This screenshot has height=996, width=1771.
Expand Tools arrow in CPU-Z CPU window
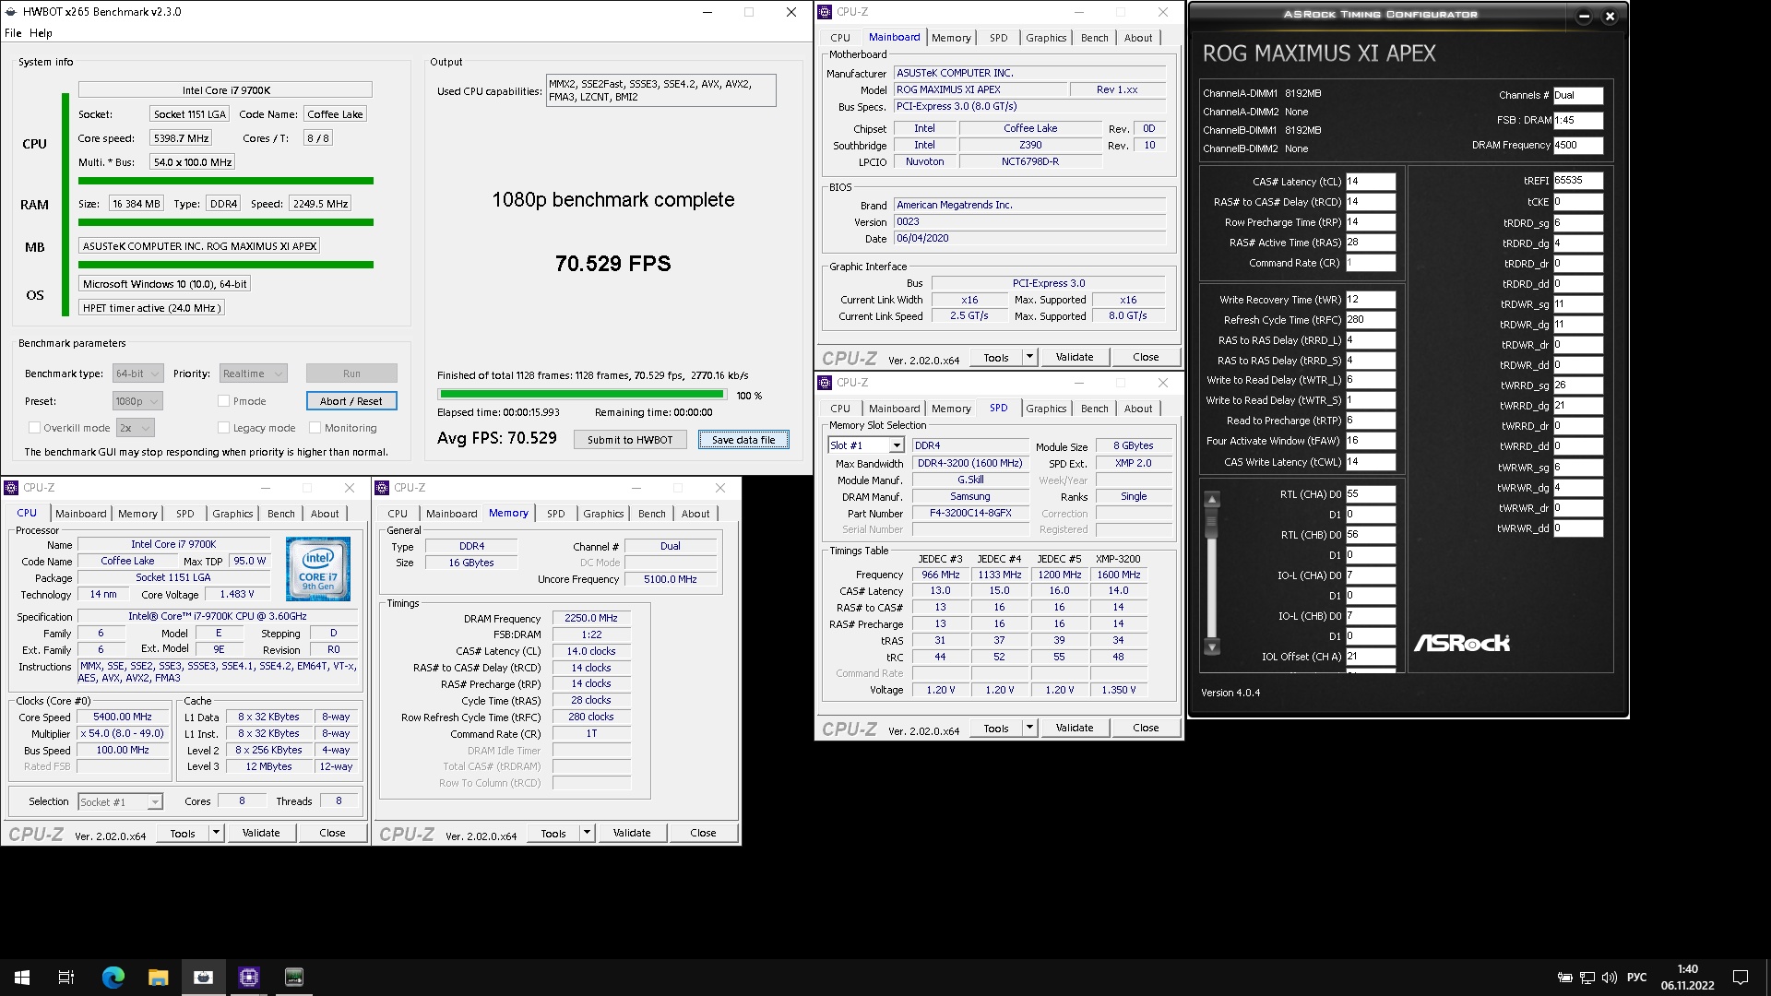tap(217, 833)
